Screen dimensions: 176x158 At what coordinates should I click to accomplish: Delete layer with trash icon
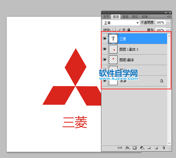(x=164, y=148)
